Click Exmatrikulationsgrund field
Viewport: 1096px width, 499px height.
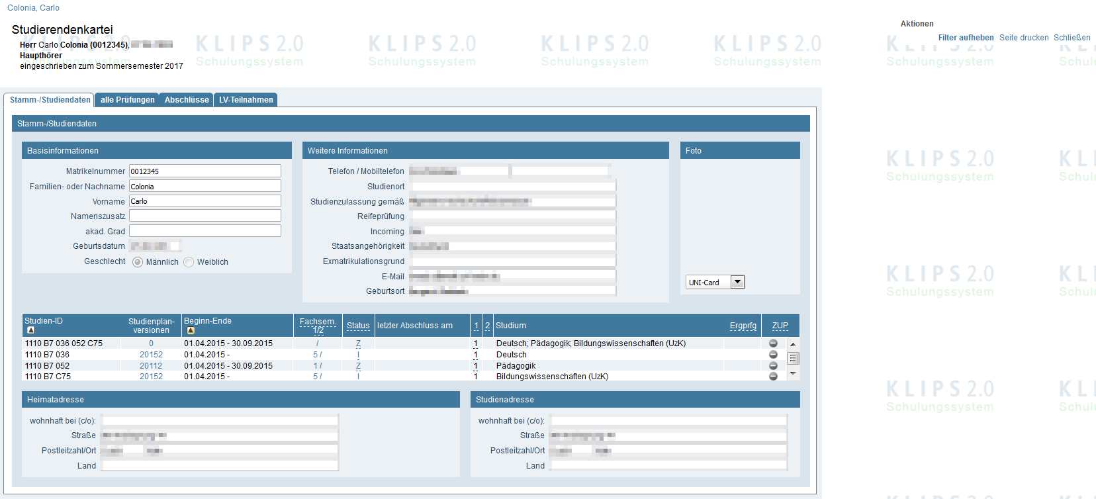(x=512, y=261)
